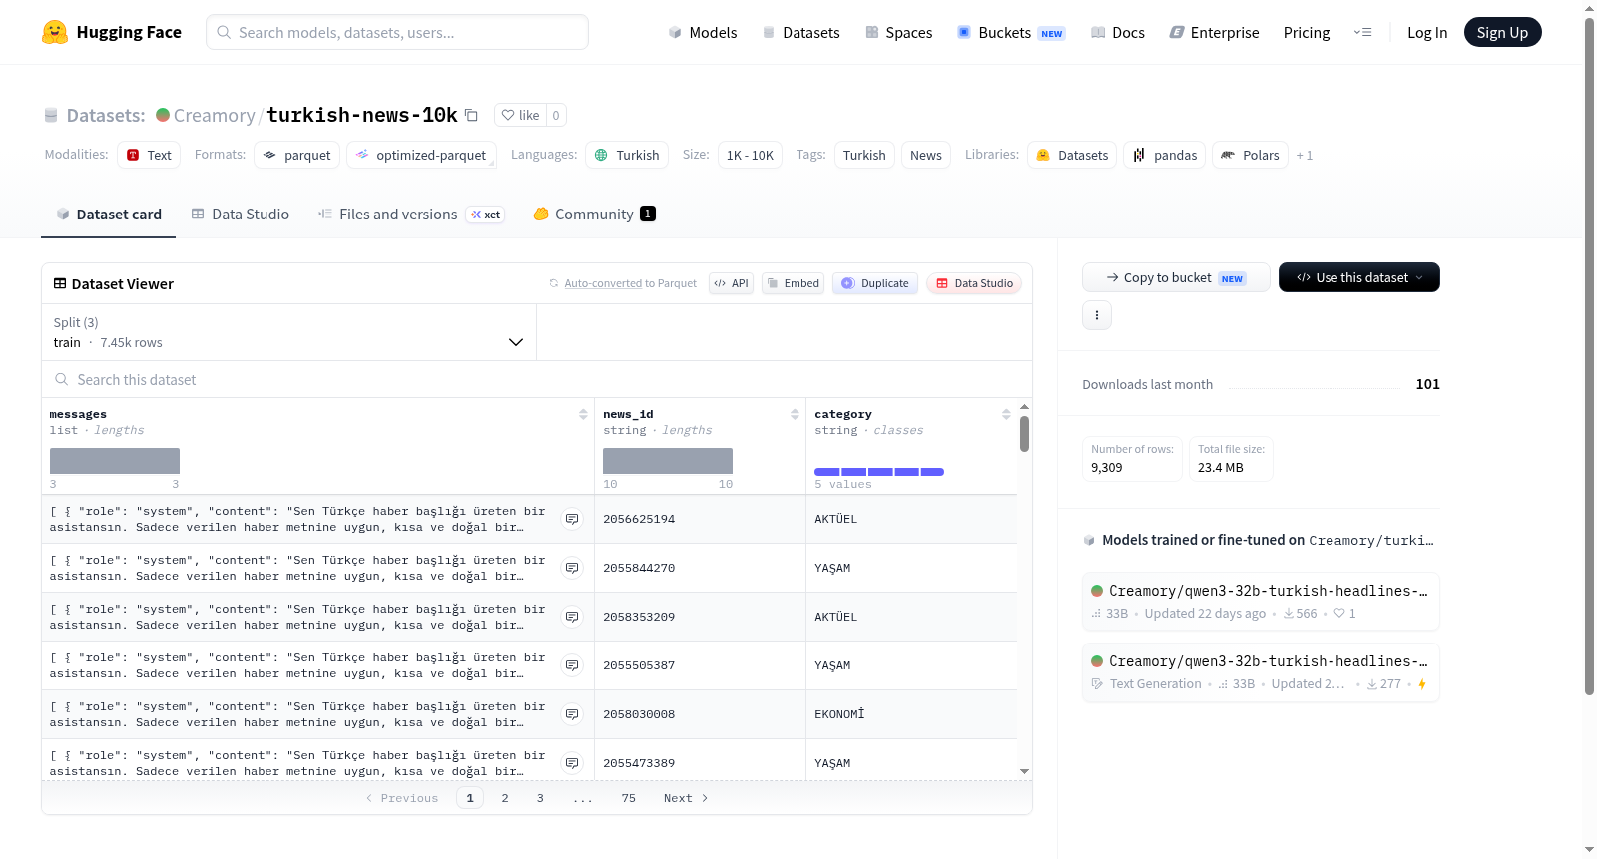Click the messages lengths histogram bar
The width and height of the screenshot is (1597, 859).
(x=115, y=461)
